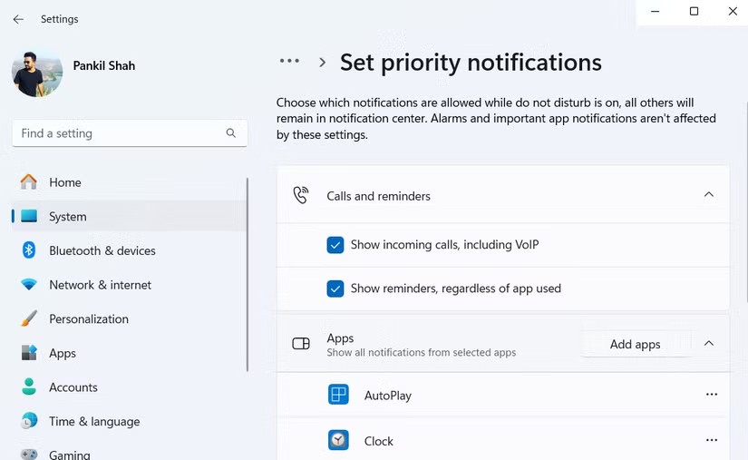Click the breadcrumb ellipsis button
This screenshot has width=748, height=460.
pos(289,62)
